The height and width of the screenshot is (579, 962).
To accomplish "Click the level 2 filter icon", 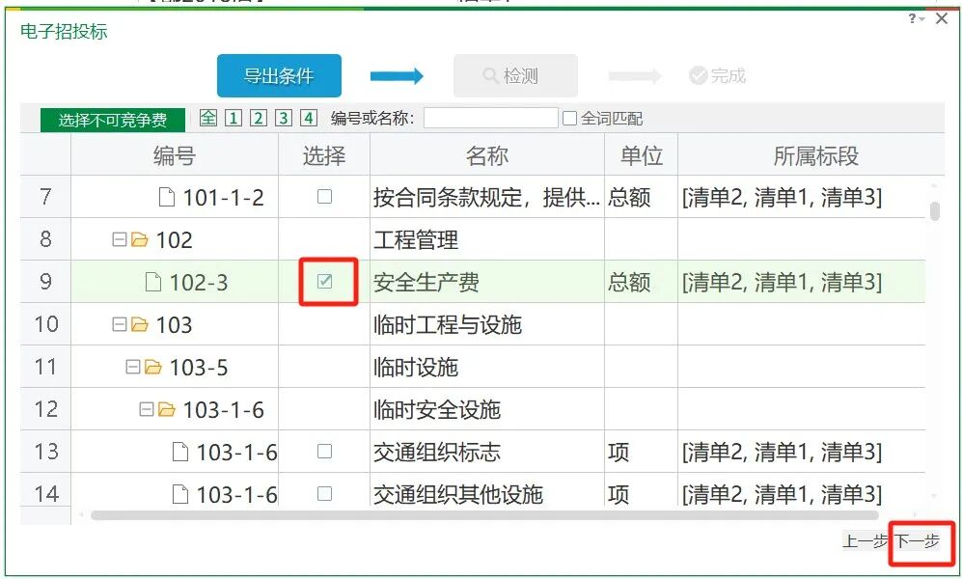I will 259,118.
